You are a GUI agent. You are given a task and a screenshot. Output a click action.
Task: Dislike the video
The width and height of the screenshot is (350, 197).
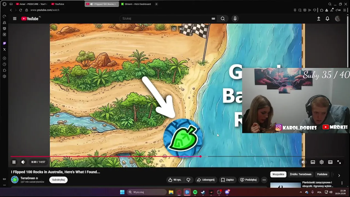[x=188, y=180]
